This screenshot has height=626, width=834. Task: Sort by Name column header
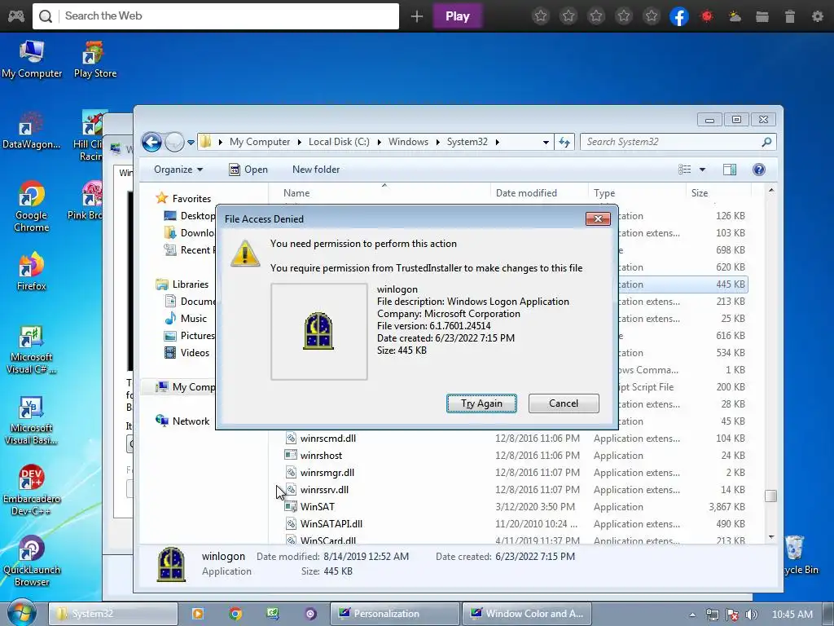coord(381,192)
